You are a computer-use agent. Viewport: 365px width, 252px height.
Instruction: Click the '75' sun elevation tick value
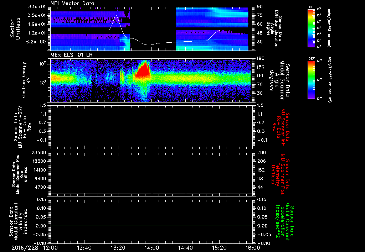point(259,15)
